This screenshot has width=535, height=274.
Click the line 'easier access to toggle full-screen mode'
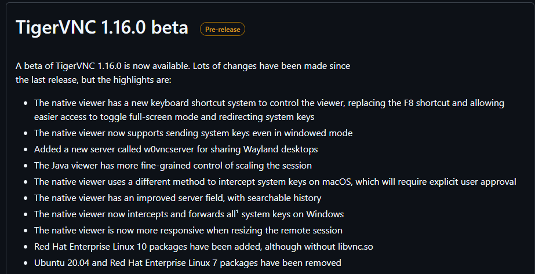click(174, 117)
